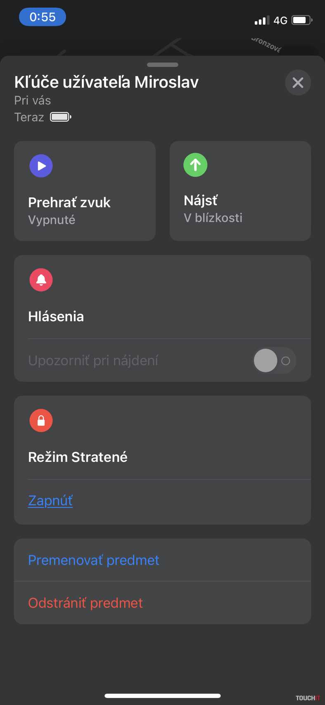Tap the red Režim Stratené lock icon
The width and height of the screenshot is (325, 705).
coord(41,421)
